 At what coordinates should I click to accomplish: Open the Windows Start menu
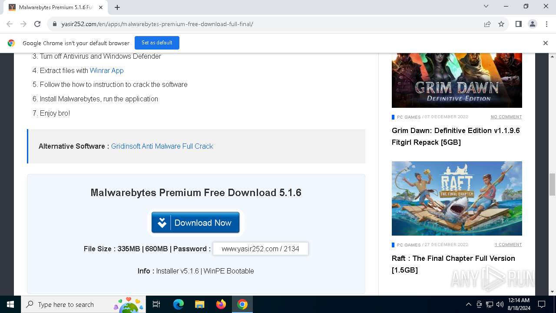pyautogui.click(x=10, y=304)
